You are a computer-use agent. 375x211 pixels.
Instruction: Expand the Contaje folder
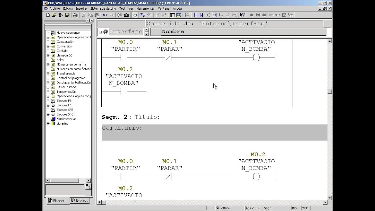48,51
